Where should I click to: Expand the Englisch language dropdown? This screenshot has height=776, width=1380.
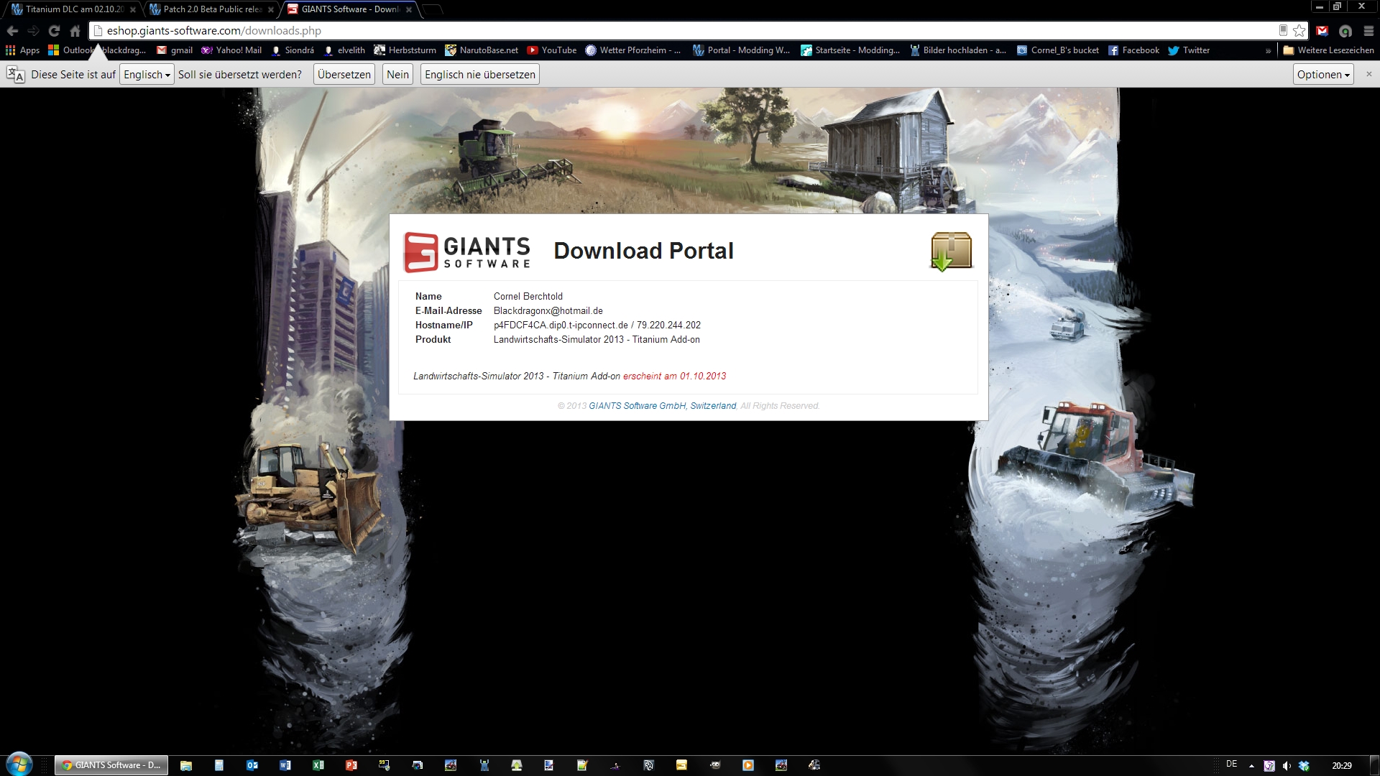(147, 75)
